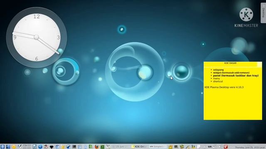Switch to the "25 Juni" taskbar window
This screenshot has width=266, height=149.
121,147
